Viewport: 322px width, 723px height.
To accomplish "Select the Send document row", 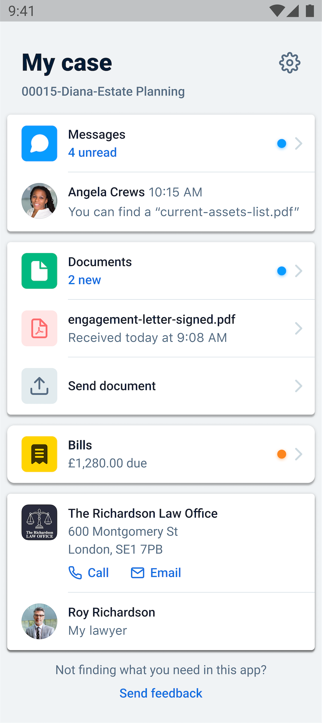I will (112, 386).
